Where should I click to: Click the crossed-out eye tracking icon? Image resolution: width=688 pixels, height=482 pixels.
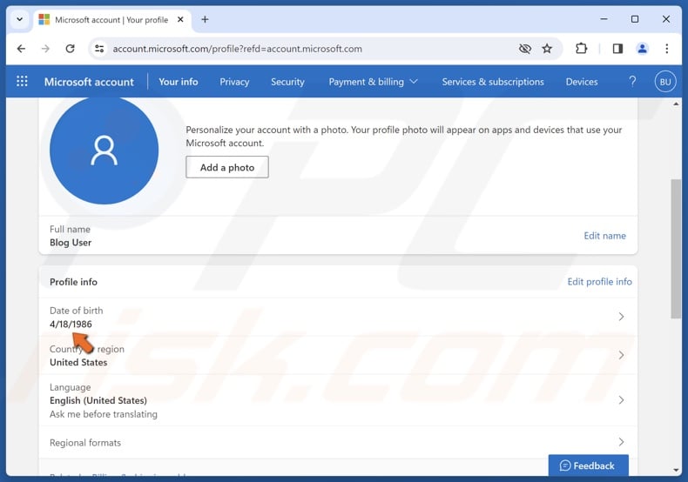click(x=525, y=49)
